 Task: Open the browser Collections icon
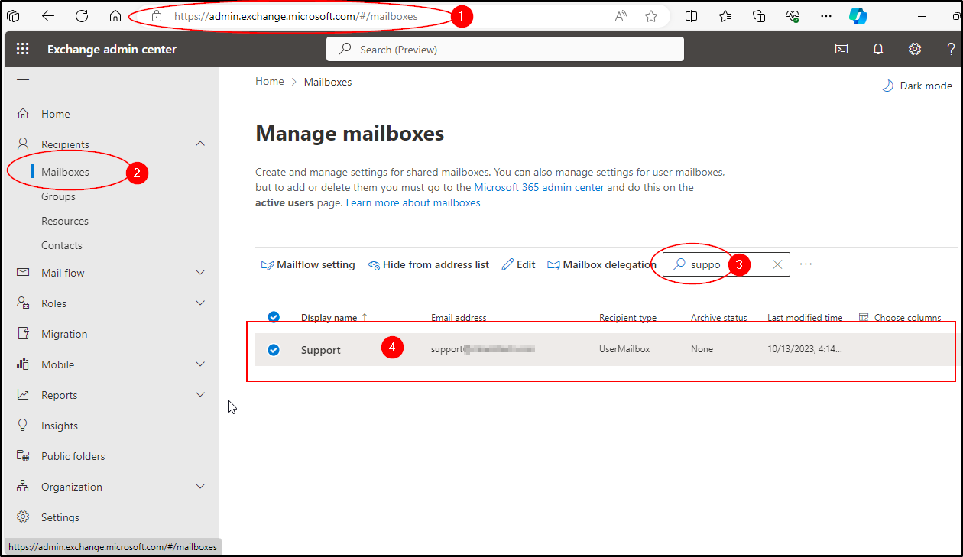point(759,16)
